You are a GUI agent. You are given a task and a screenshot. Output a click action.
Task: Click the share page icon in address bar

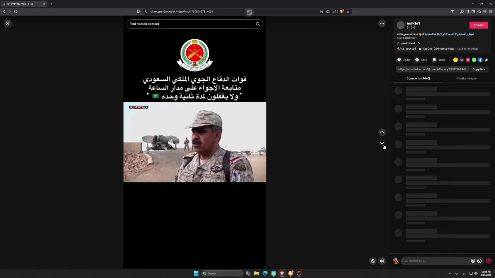pyautogui.click(x=335, y=12)
